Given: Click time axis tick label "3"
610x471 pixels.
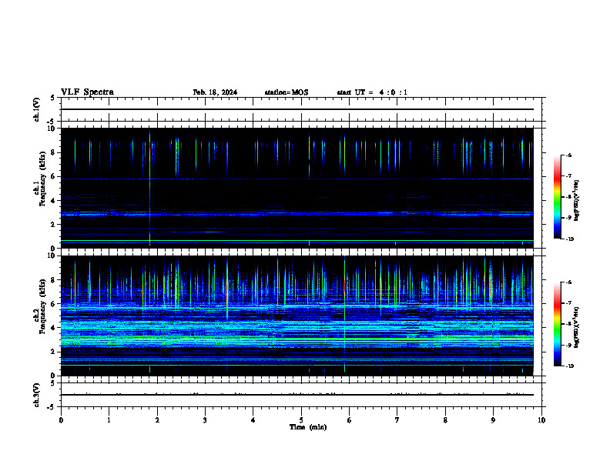Looking at the screenshot, I should [205, 420].
